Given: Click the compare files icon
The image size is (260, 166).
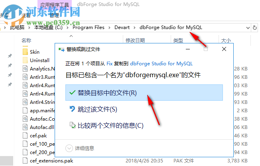Looking at the screenshot, I should [x=73, y=125].
